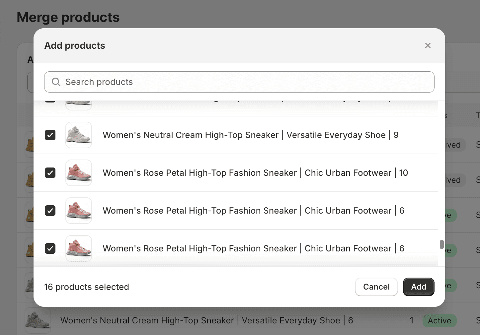The height and width of the screenshot is (335, 480).
Task: Click the first pink size 6 sneaker thumbnail
Action: (78, 211)
